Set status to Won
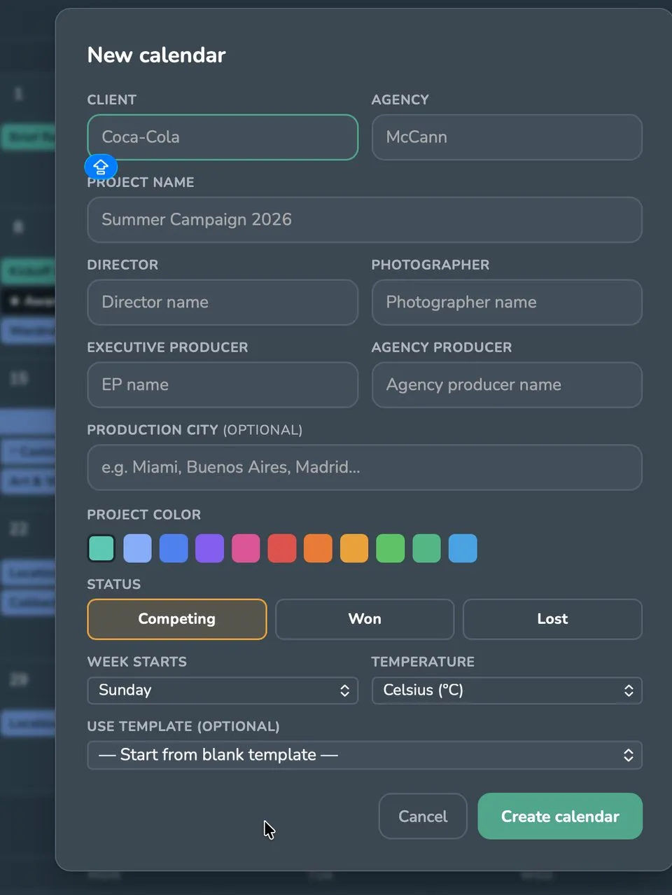Image resolution: width=672 pixels, height=895 pixels. click(x=365, y=619)
